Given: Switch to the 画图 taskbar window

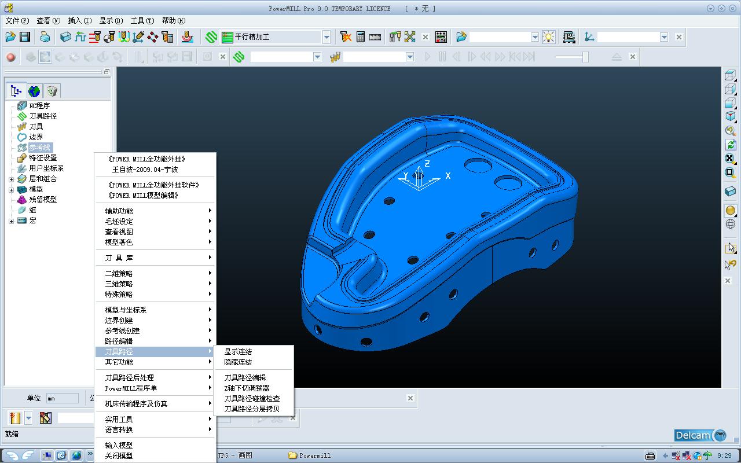Looking at the screenshot, I should 236,455.
